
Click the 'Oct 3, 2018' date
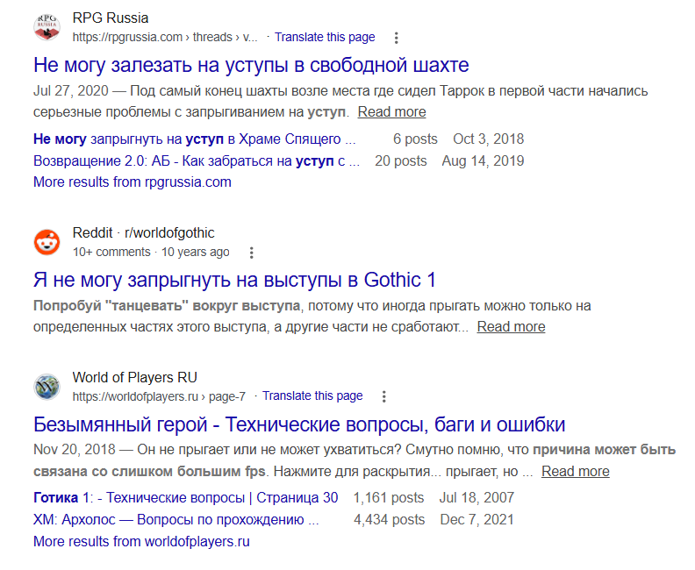coord(489,139)
